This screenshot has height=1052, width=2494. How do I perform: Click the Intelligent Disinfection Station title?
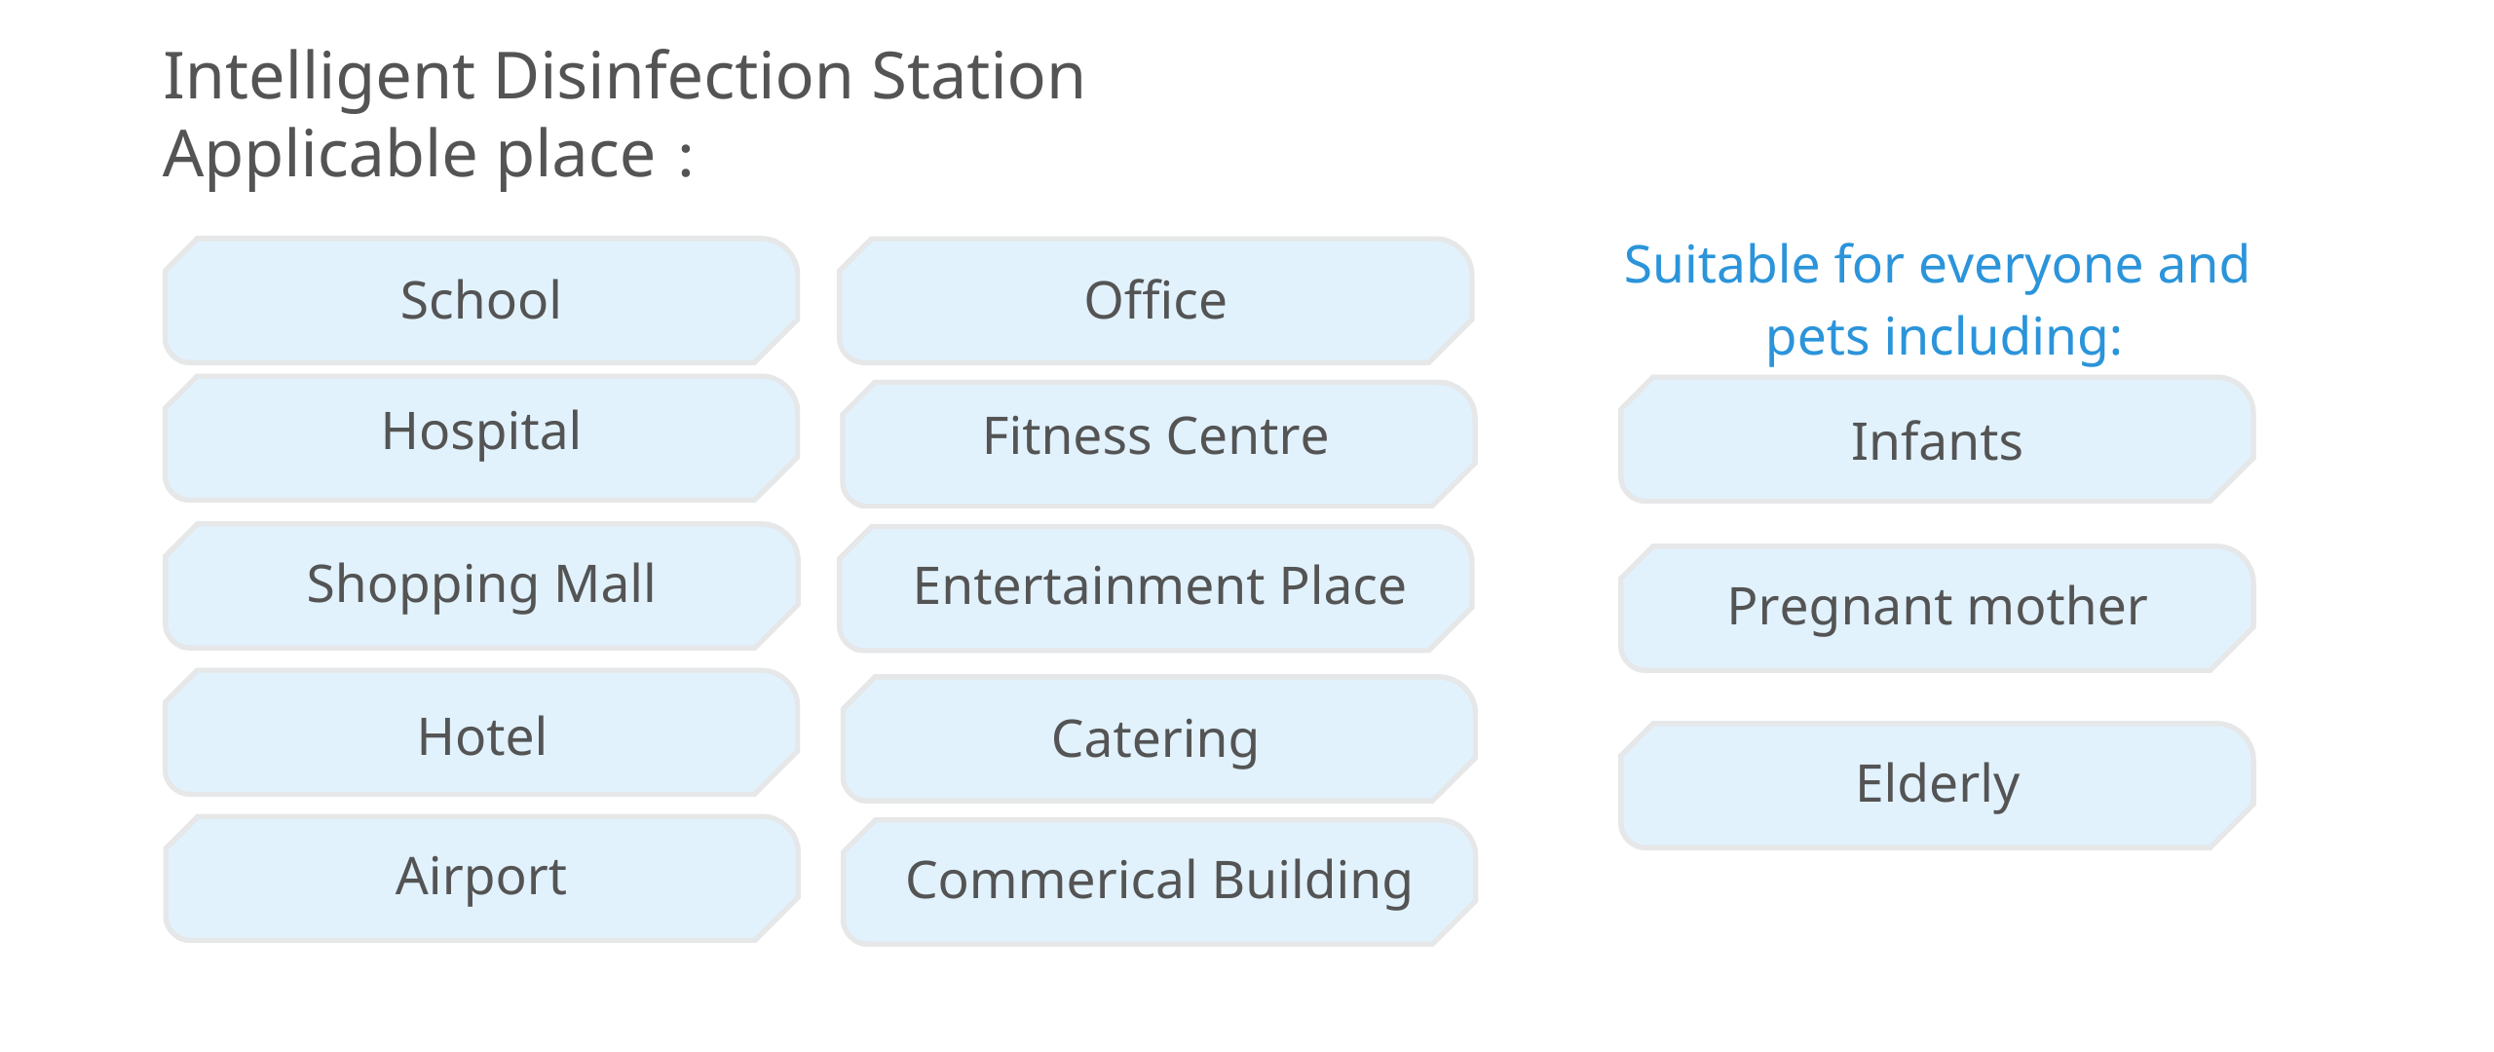623,76
